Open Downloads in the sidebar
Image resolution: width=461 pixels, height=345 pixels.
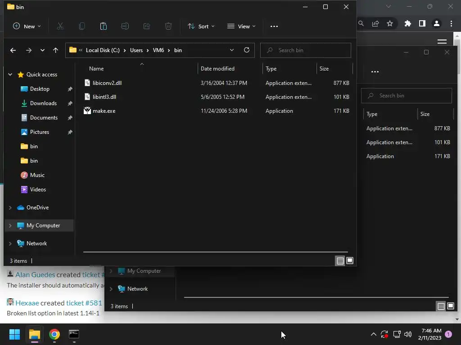click(43, 103)
